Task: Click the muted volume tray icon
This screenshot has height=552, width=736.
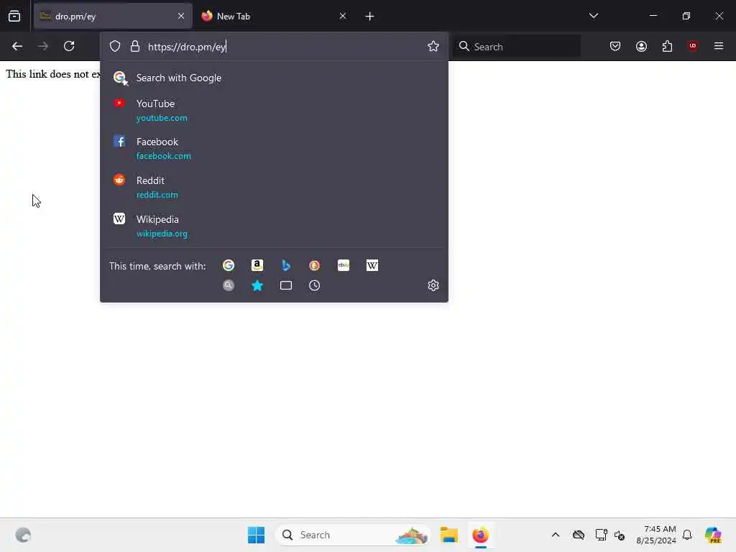Action: [620, 535]
